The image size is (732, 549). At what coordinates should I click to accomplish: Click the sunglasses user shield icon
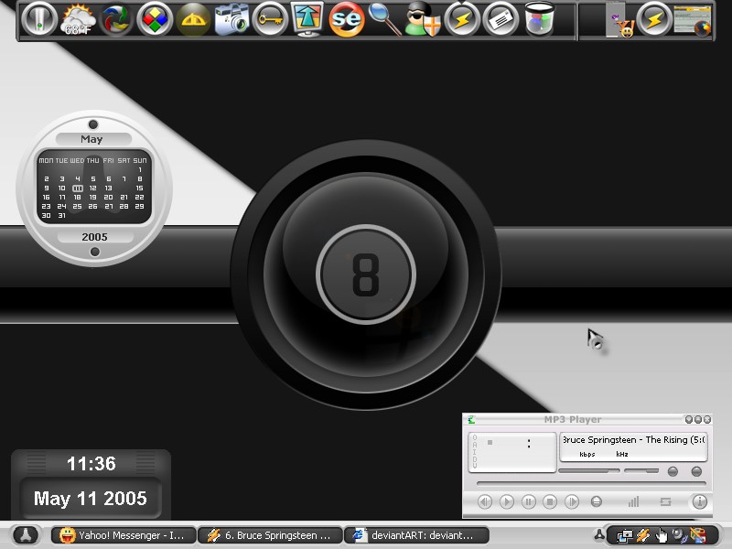tap(423, 19)
